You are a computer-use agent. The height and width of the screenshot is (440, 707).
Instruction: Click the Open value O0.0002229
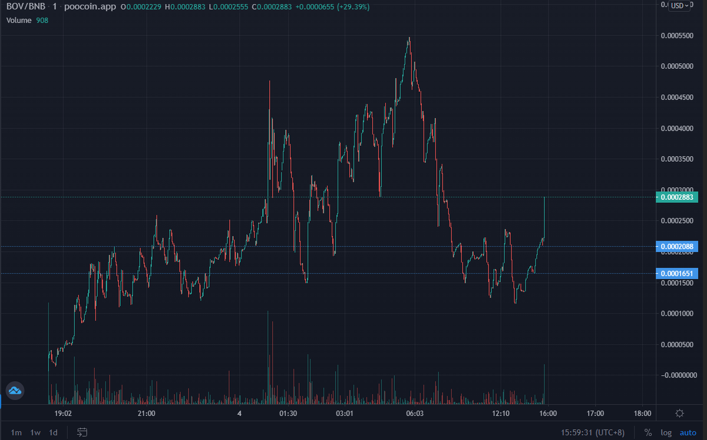tap(141, 7)
